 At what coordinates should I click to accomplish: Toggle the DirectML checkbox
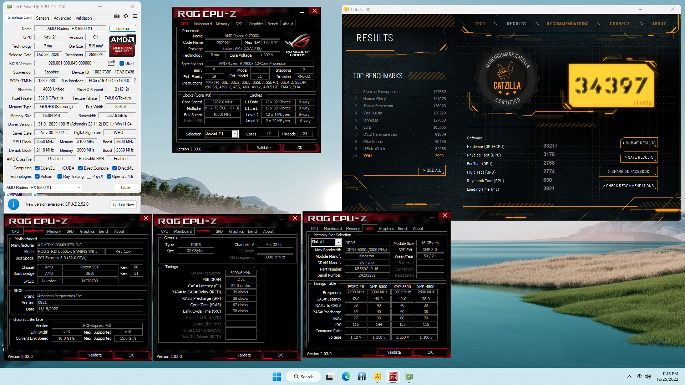coord(115,168)
